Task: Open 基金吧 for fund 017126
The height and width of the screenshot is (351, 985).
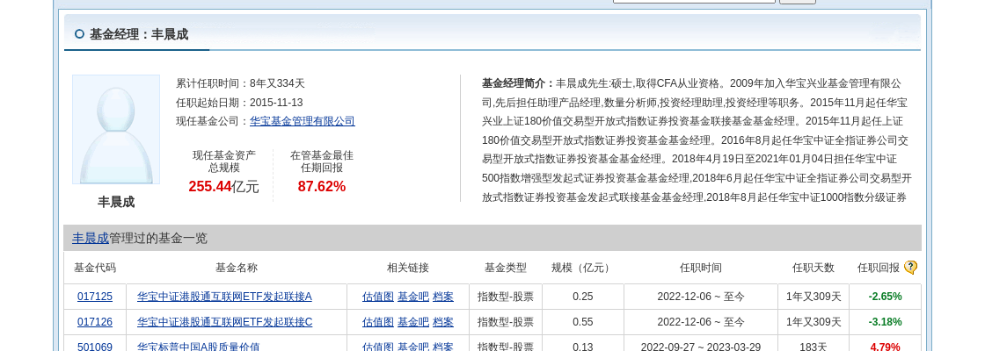Action: tap(413, 322)
